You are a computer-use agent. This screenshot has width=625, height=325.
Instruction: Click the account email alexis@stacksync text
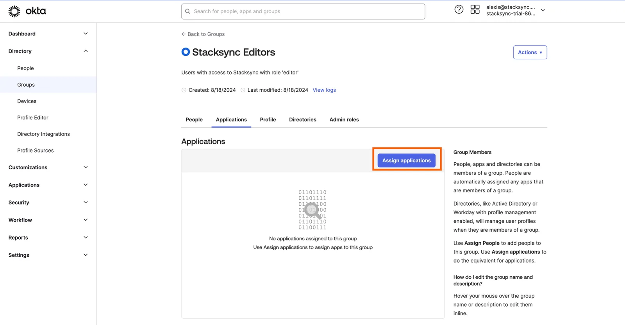pos(511,7)
